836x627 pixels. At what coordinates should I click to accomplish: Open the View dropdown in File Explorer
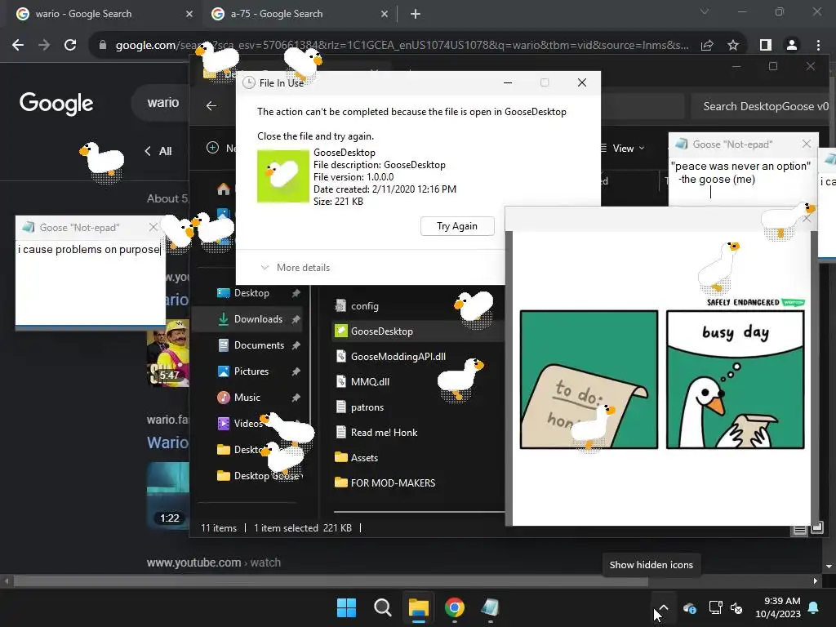coord(623,149)
